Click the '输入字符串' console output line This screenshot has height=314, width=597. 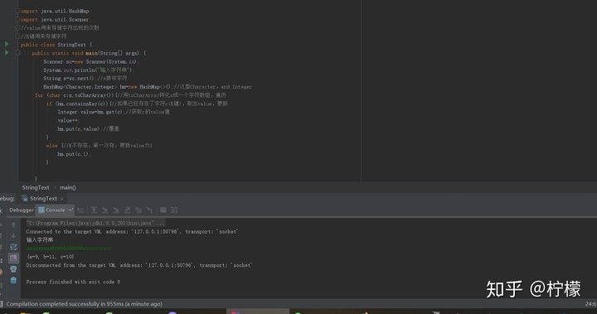(40, 239)
